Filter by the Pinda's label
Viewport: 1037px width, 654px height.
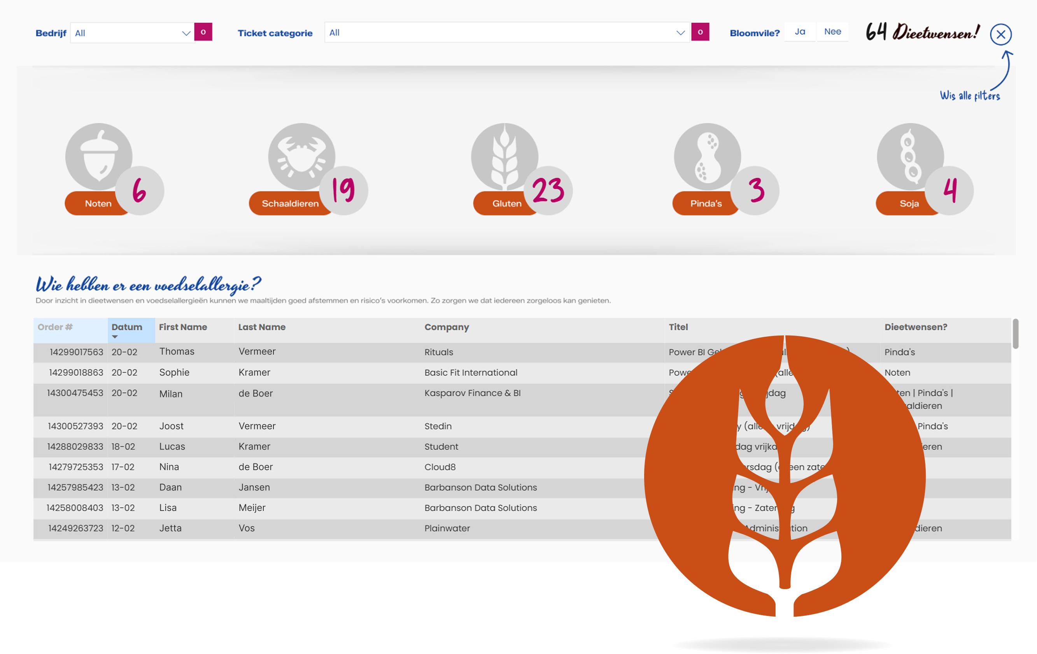click(x=706, y=203)
